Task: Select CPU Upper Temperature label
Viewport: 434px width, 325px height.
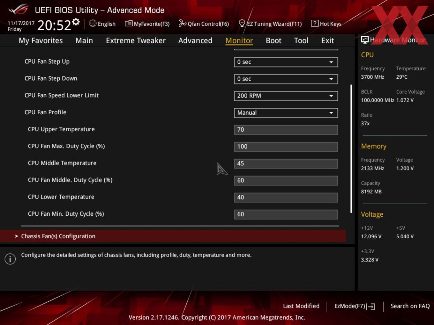Action: click(61, 129)
